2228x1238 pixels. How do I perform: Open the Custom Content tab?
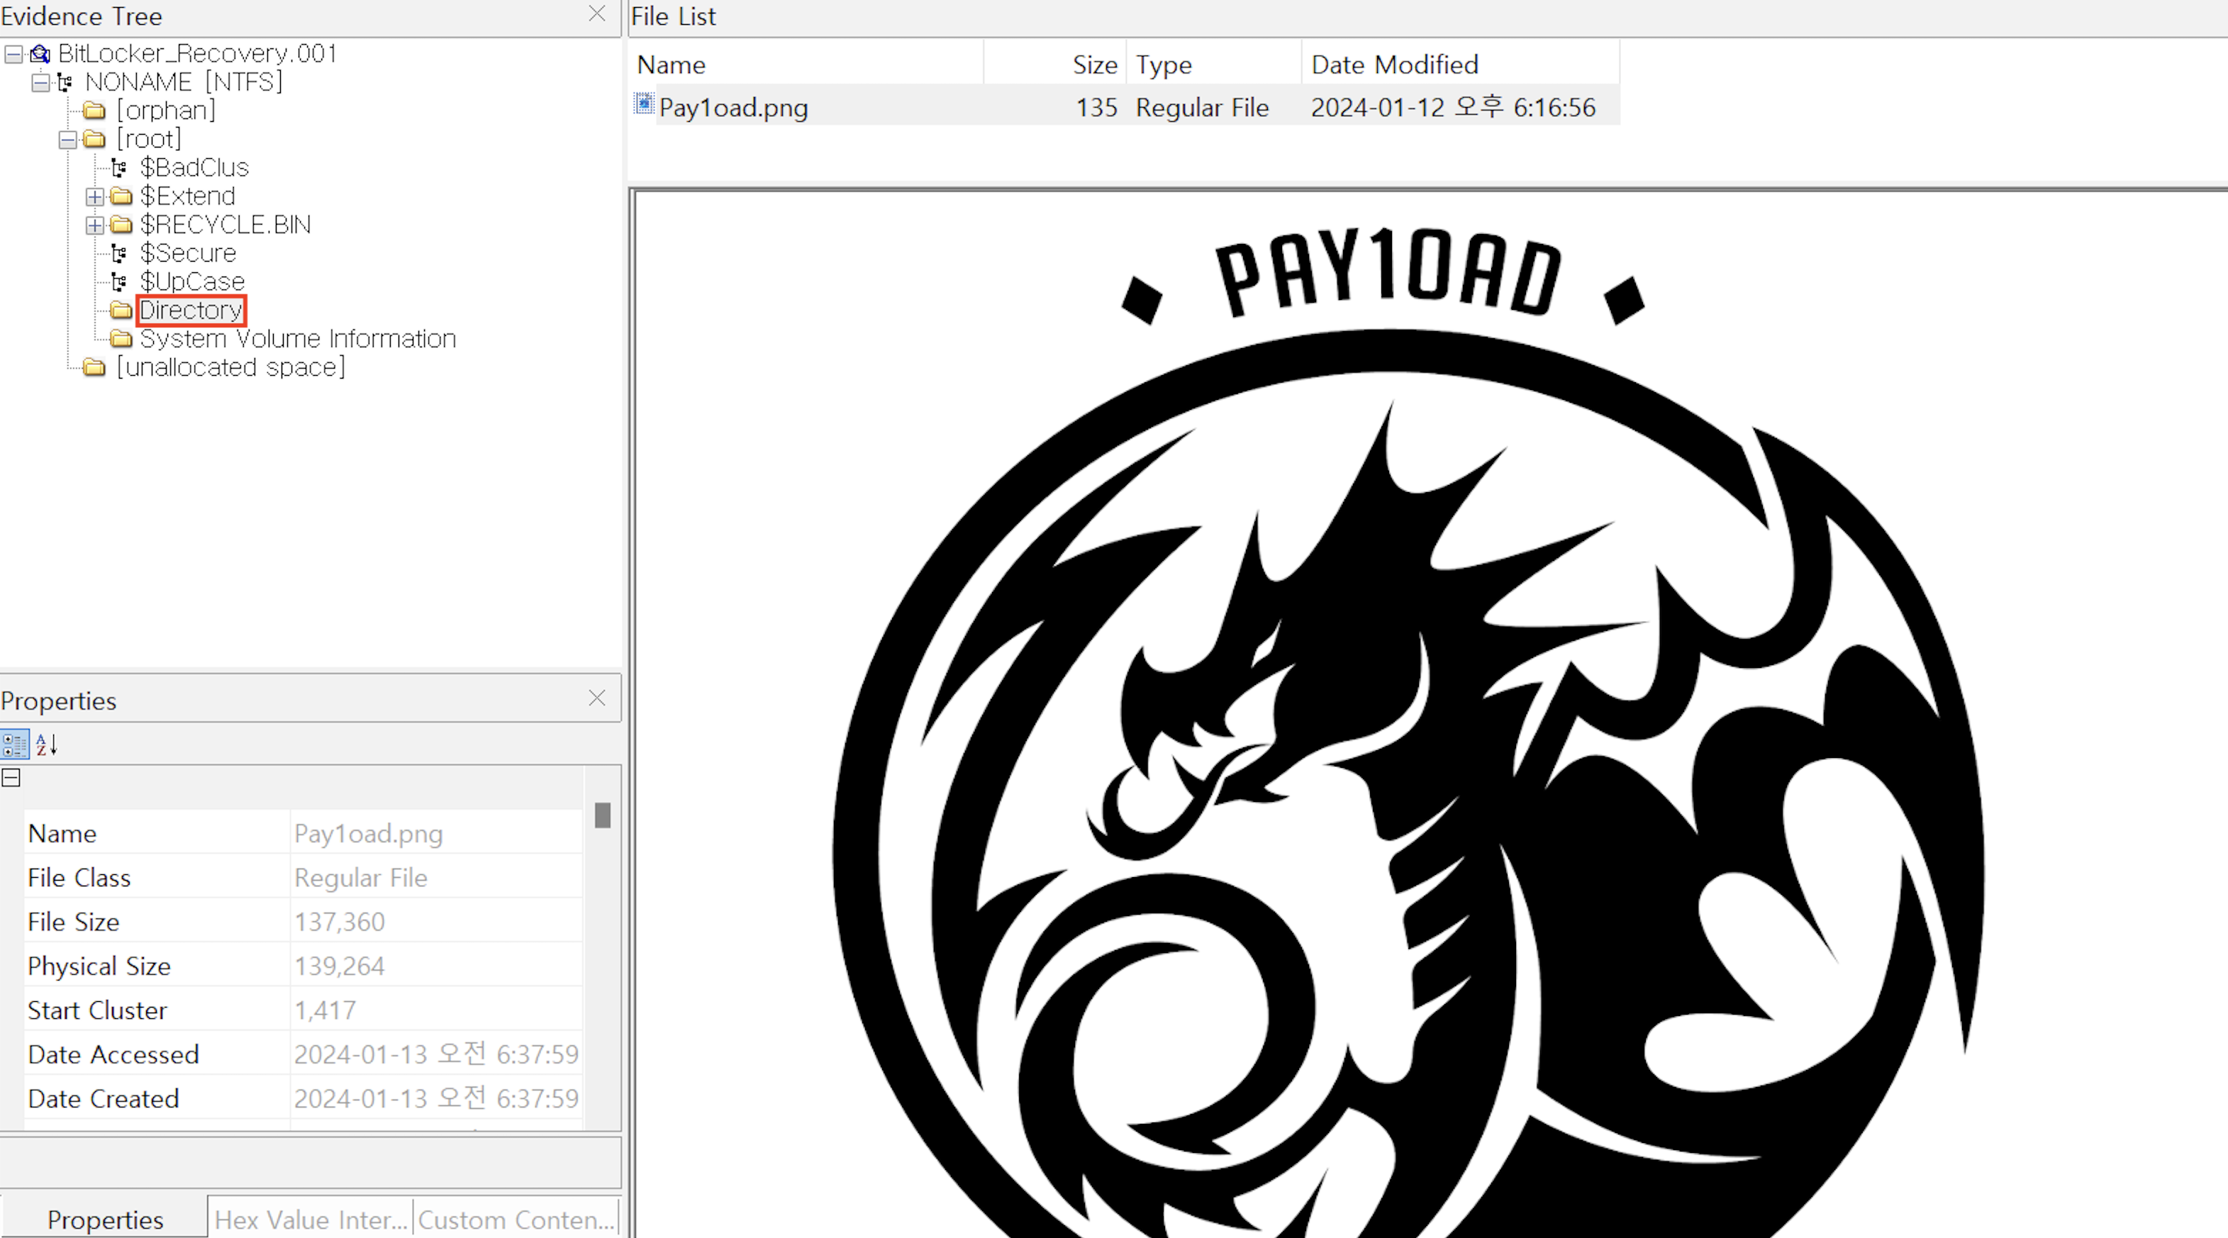pyautogui.click(x=516, y=1219)
